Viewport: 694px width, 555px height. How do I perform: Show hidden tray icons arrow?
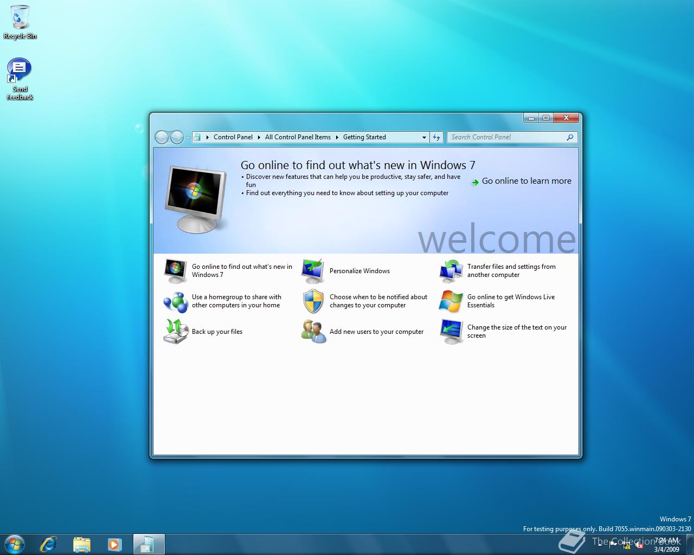pos(600,545)
